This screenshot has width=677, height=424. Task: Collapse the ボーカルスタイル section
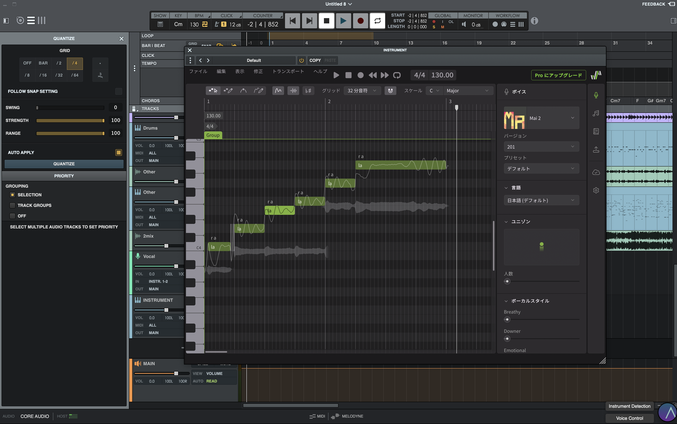(506, 301)
